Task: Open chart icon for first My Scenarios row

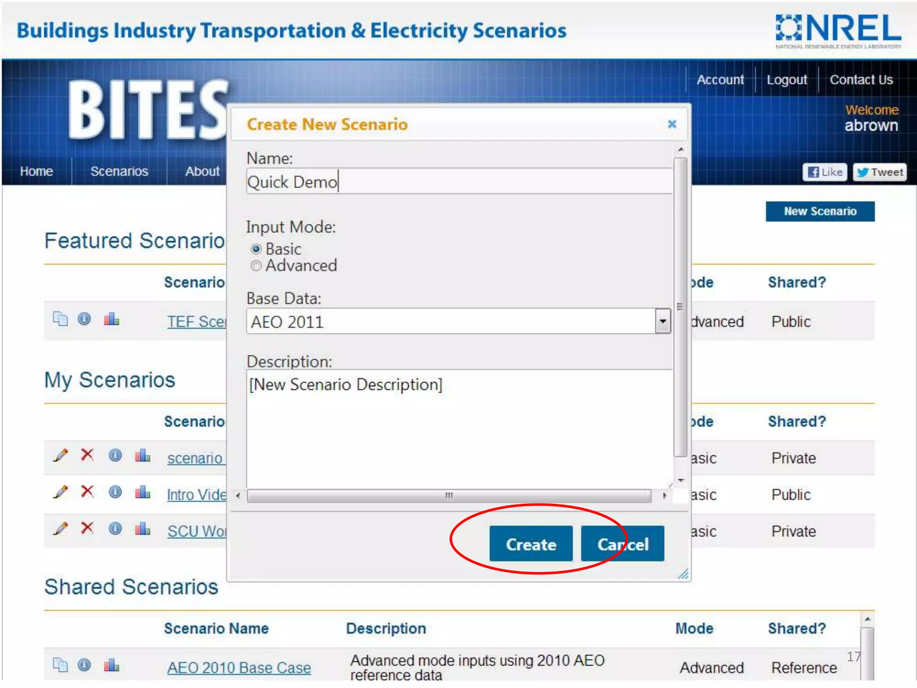Action: [142, 456]
